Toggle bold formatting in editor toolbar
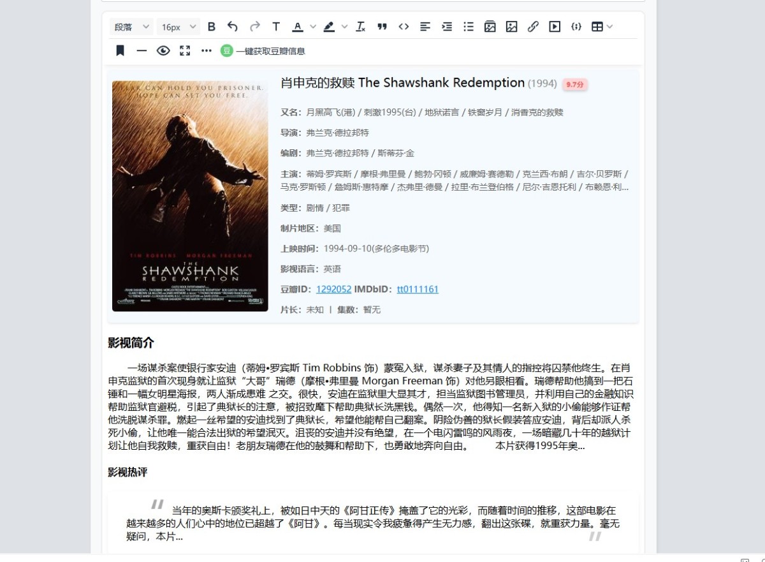Image resolution: width=765 pixels, height=562 pixels. coord(212,27)
